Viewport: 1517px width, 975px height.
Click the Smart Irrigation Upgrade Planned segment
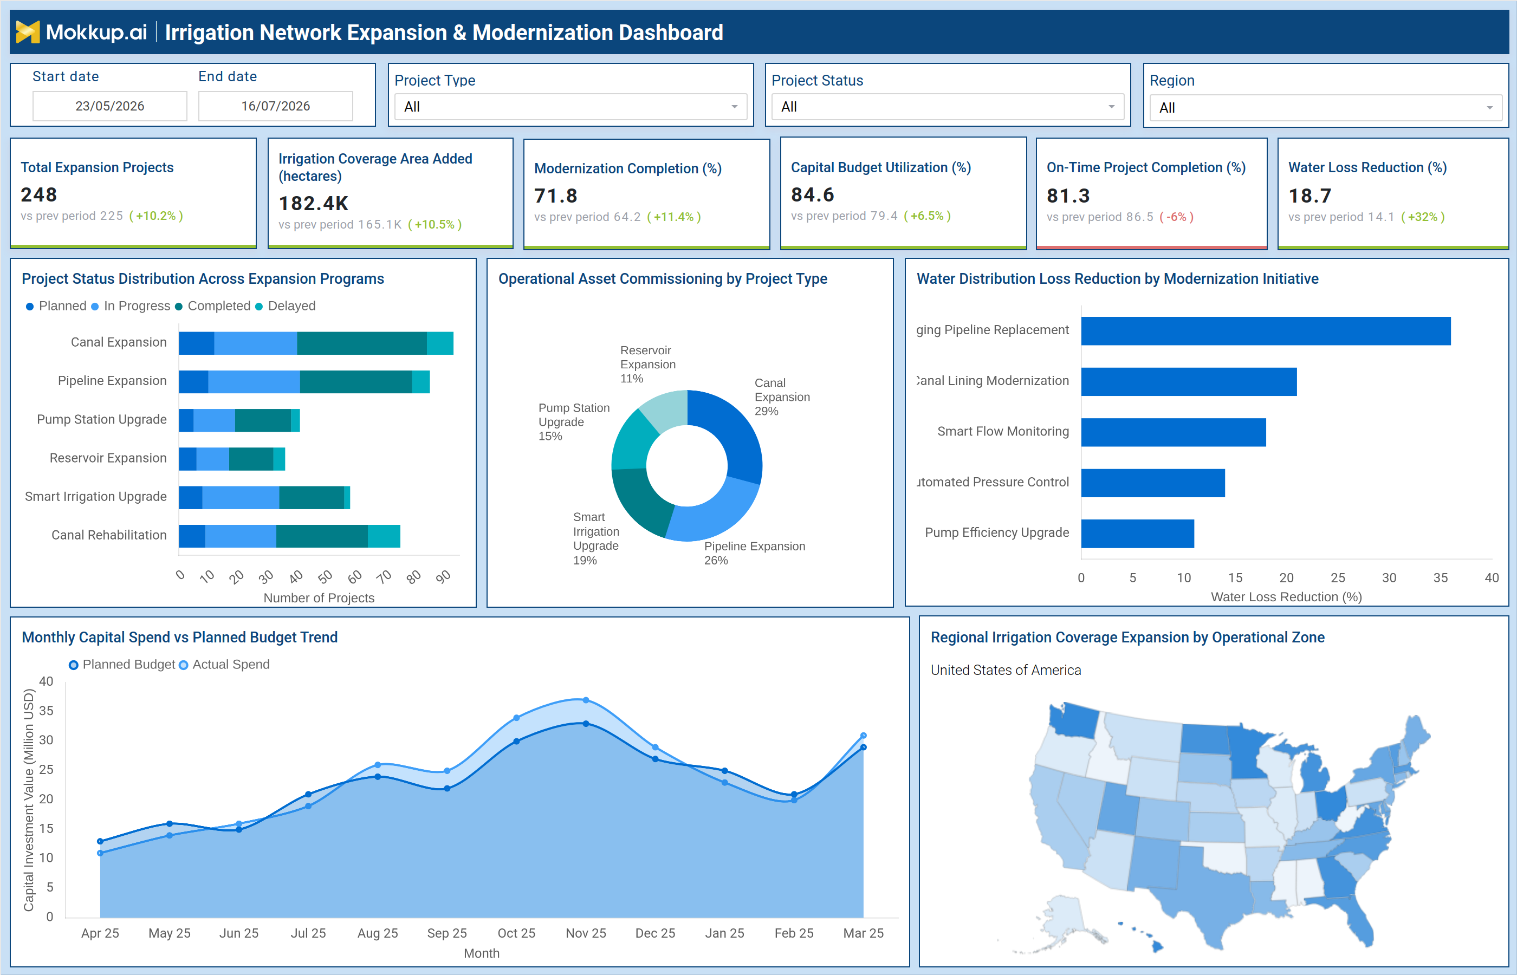[x=191, y=498]
